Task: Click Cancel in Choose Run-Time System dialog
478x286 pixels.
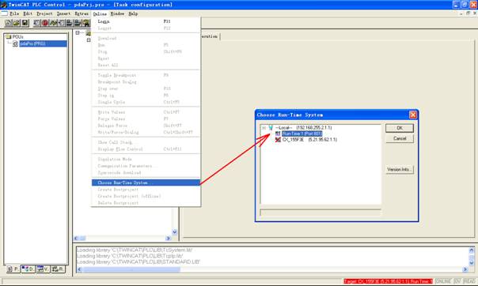Action: tap(400, 138)
